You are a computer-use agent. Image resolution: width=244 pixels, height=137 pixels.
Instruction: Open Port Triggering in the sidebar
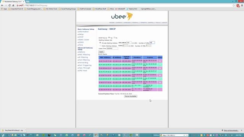tap(85, 65)
